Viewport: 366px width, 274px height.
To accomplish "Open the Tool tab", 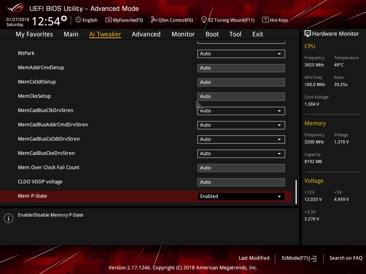I will [x=235, y=34].
